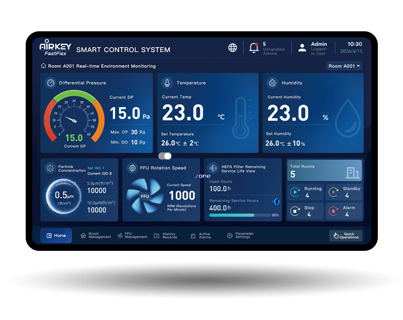View the Active Alarms tab
The height and width of the screenshot is (320, 403).
[x=200, y=236]
